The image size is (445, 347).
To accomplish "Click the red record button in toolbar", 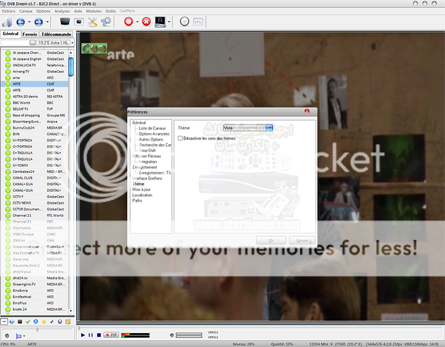I will [128, 22].
